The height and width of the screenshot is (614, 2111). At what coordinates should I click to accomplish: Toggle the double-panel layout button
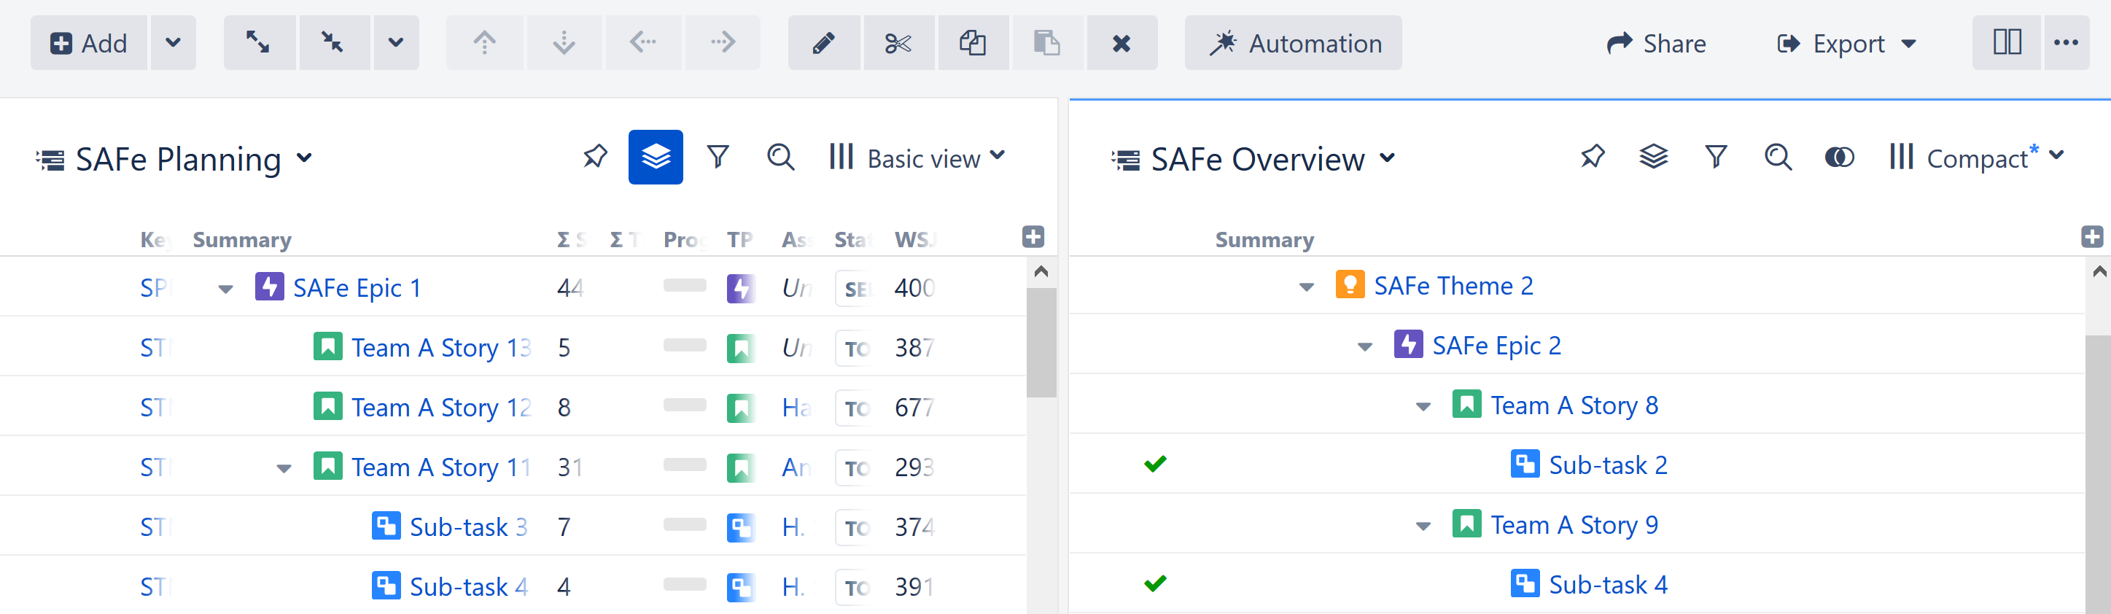(x=2006, y=42)
